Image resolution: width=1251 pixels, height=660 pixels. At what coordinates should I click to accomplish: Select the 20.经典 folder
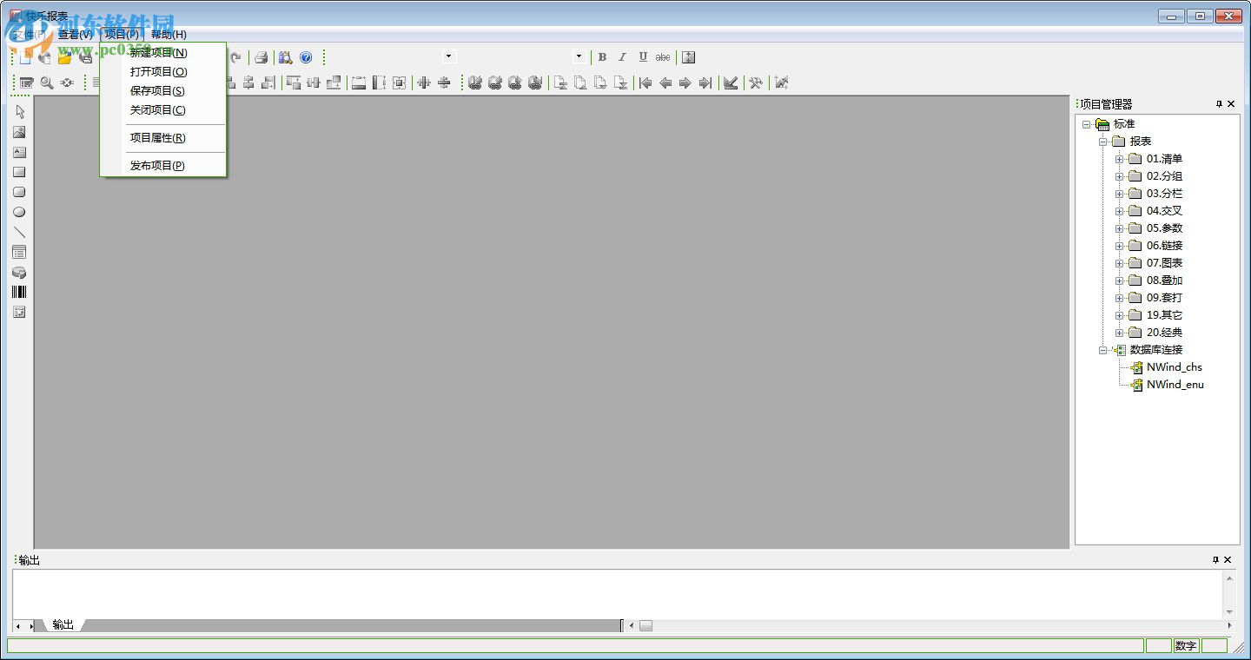coord(1164,333)
